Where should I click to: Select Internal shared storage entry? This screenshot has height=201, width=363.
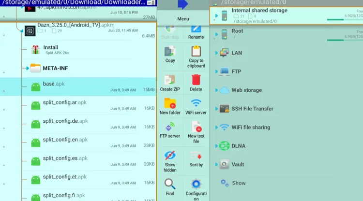click(x=287, y=16)
